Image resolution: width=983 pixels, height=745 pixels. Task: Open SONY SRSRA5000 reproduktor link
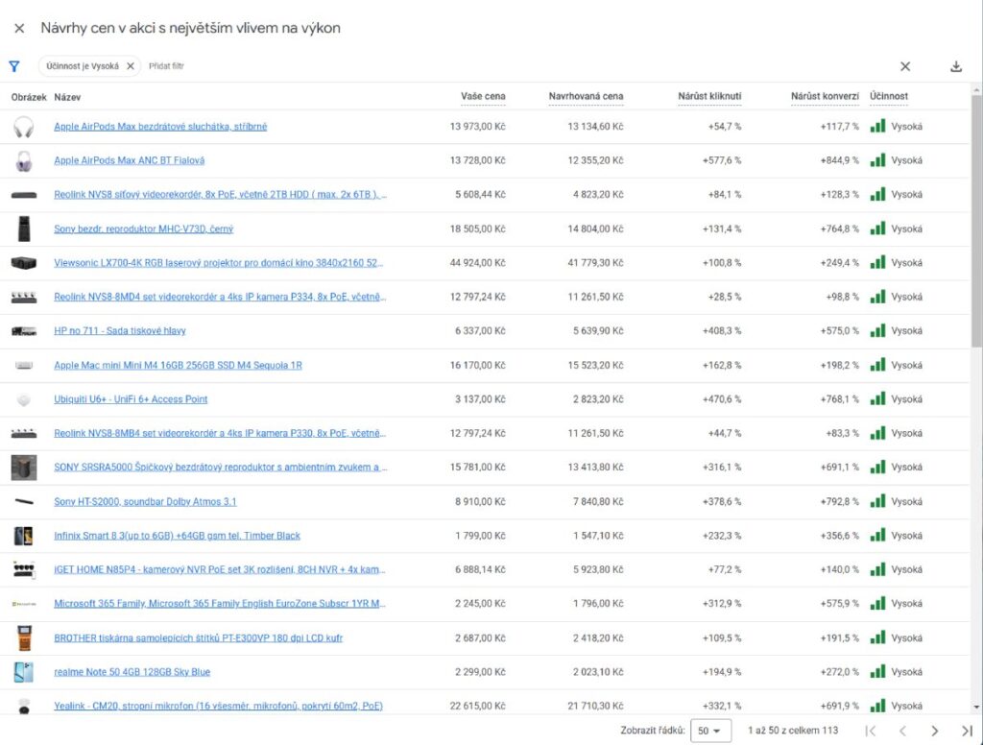[x=220, y=468]
